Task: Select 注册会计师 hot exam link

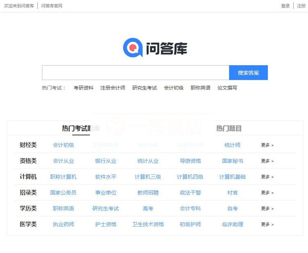Action: tap(113, 88)
